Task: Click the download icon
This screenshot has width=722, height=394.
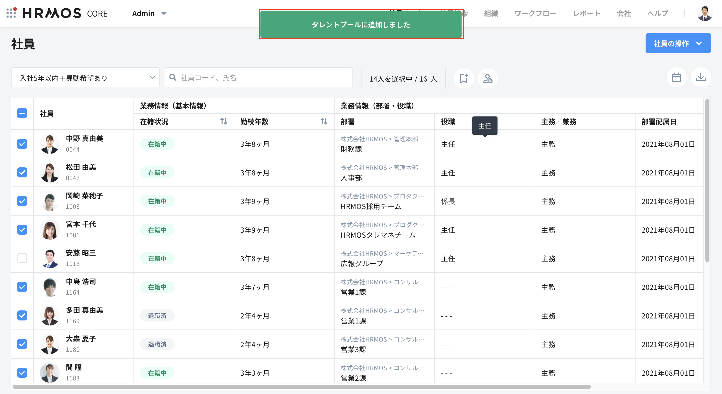Action: [700, 78]
